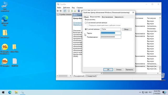The width and height of the screenshot is (168, 95).
Task: Toggle the show/hide console tree toolbar icon
Action: tap(65, 11)
